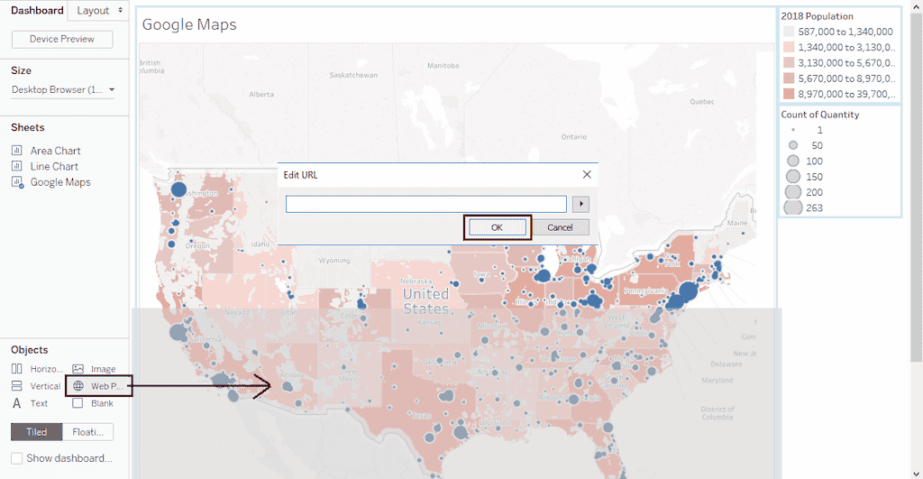Click the Area Chart sheet icon
923x479 pixels.
pyautogui.click(x=16, y=151)
